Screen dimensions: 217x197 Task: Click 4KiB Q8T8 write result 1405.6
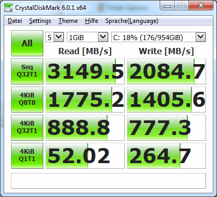pos(166,100)
